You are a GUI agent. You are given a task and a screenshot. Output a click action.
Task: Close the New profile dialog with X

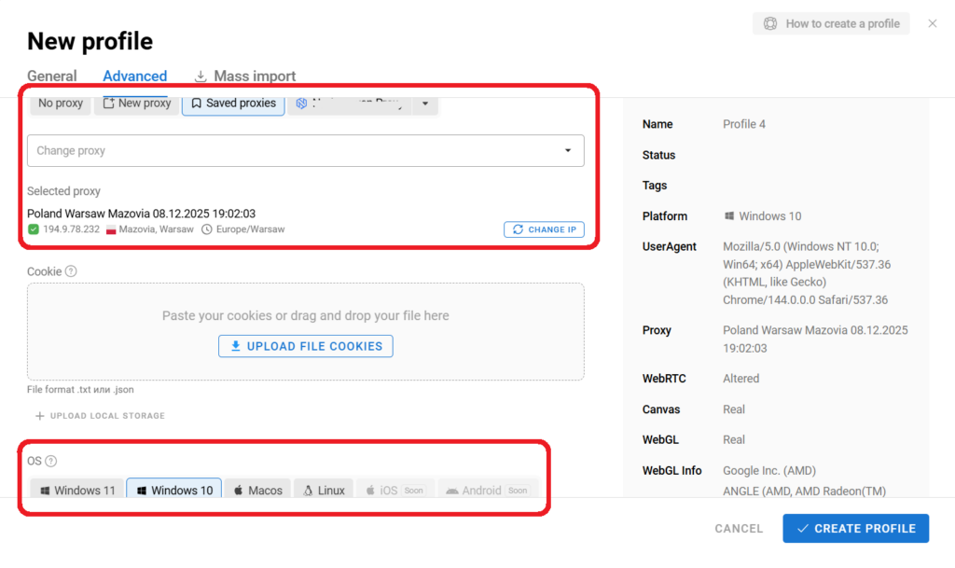[932, 23]
